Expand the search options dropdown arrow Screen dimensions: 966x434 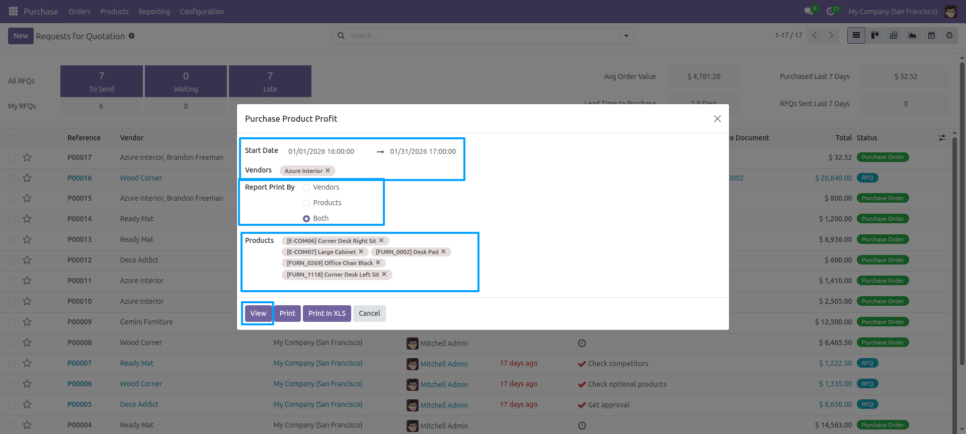coord(626,36)
